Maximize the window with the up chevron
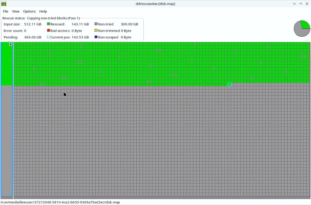Image resolution: width=311 pixels, height=205 pixels. (301, 4)
